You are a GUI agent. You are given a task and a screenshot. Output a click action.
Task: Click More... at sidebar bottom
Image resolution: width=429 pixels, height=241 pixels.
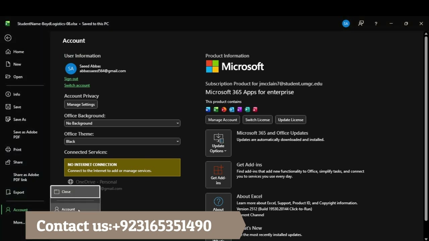tap(19, 222)
